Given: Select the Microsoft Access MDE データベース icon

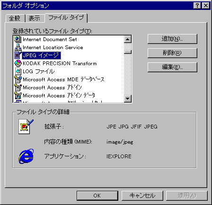Looking at the screenshot, I should [x=18, y=79].
